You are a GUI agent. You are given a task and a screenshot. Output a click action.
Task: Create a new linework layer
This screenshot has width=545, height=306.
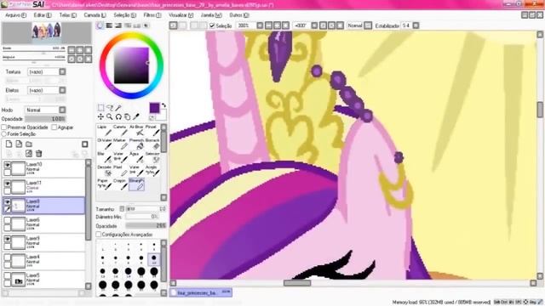click(19, 144)
